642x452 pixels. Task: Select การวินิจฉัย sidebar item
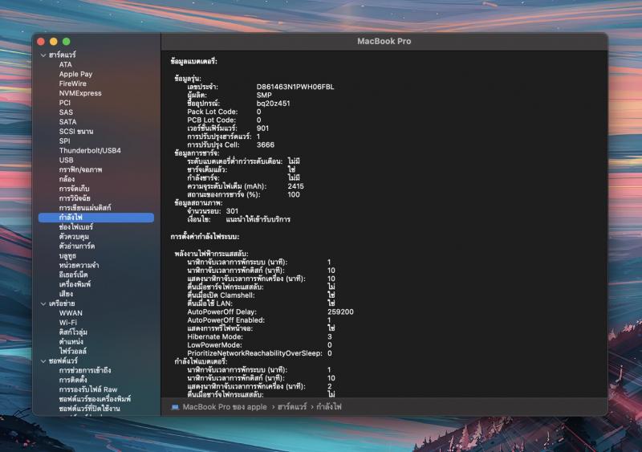coord(75,198)
